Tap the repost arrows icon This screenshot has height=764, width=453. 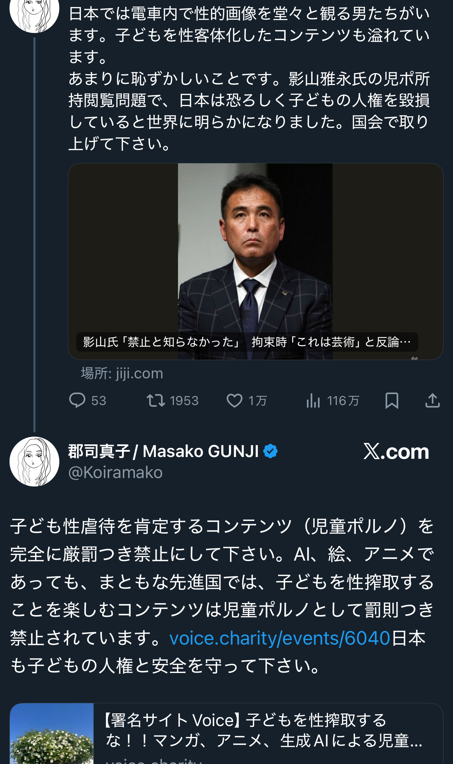pyautogui.click(x=156, y=400)
